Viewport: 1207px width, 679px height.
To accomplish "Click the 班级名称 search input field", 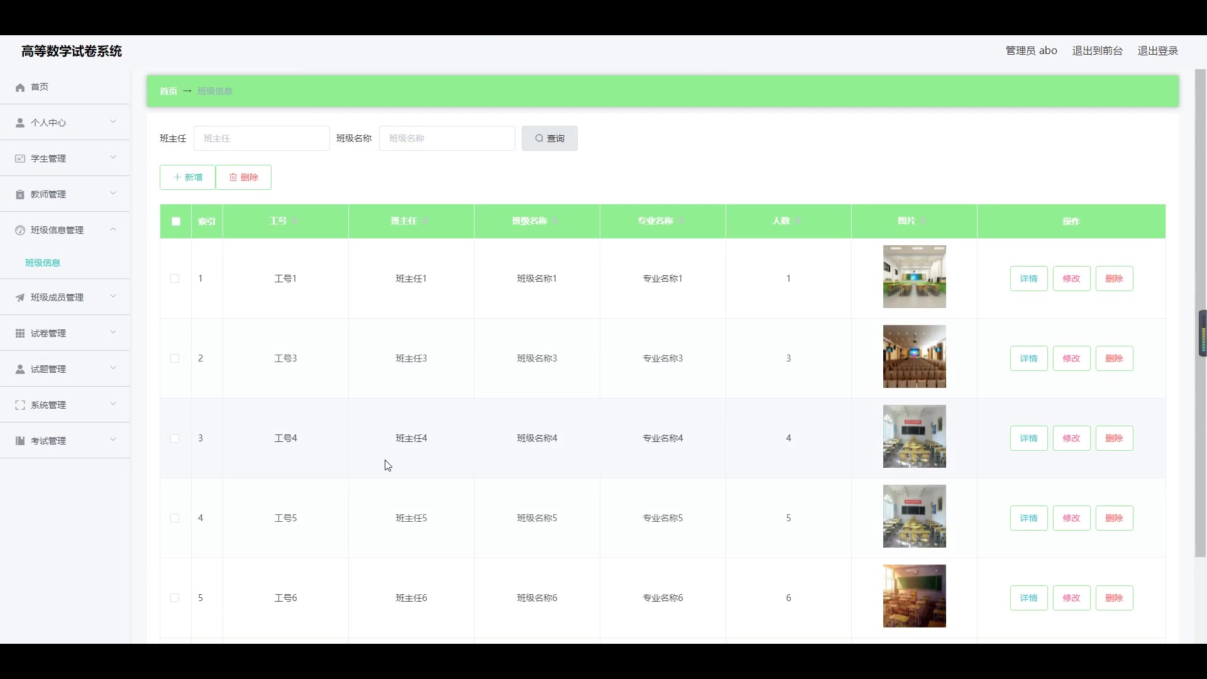I will [x=446, y=139].
